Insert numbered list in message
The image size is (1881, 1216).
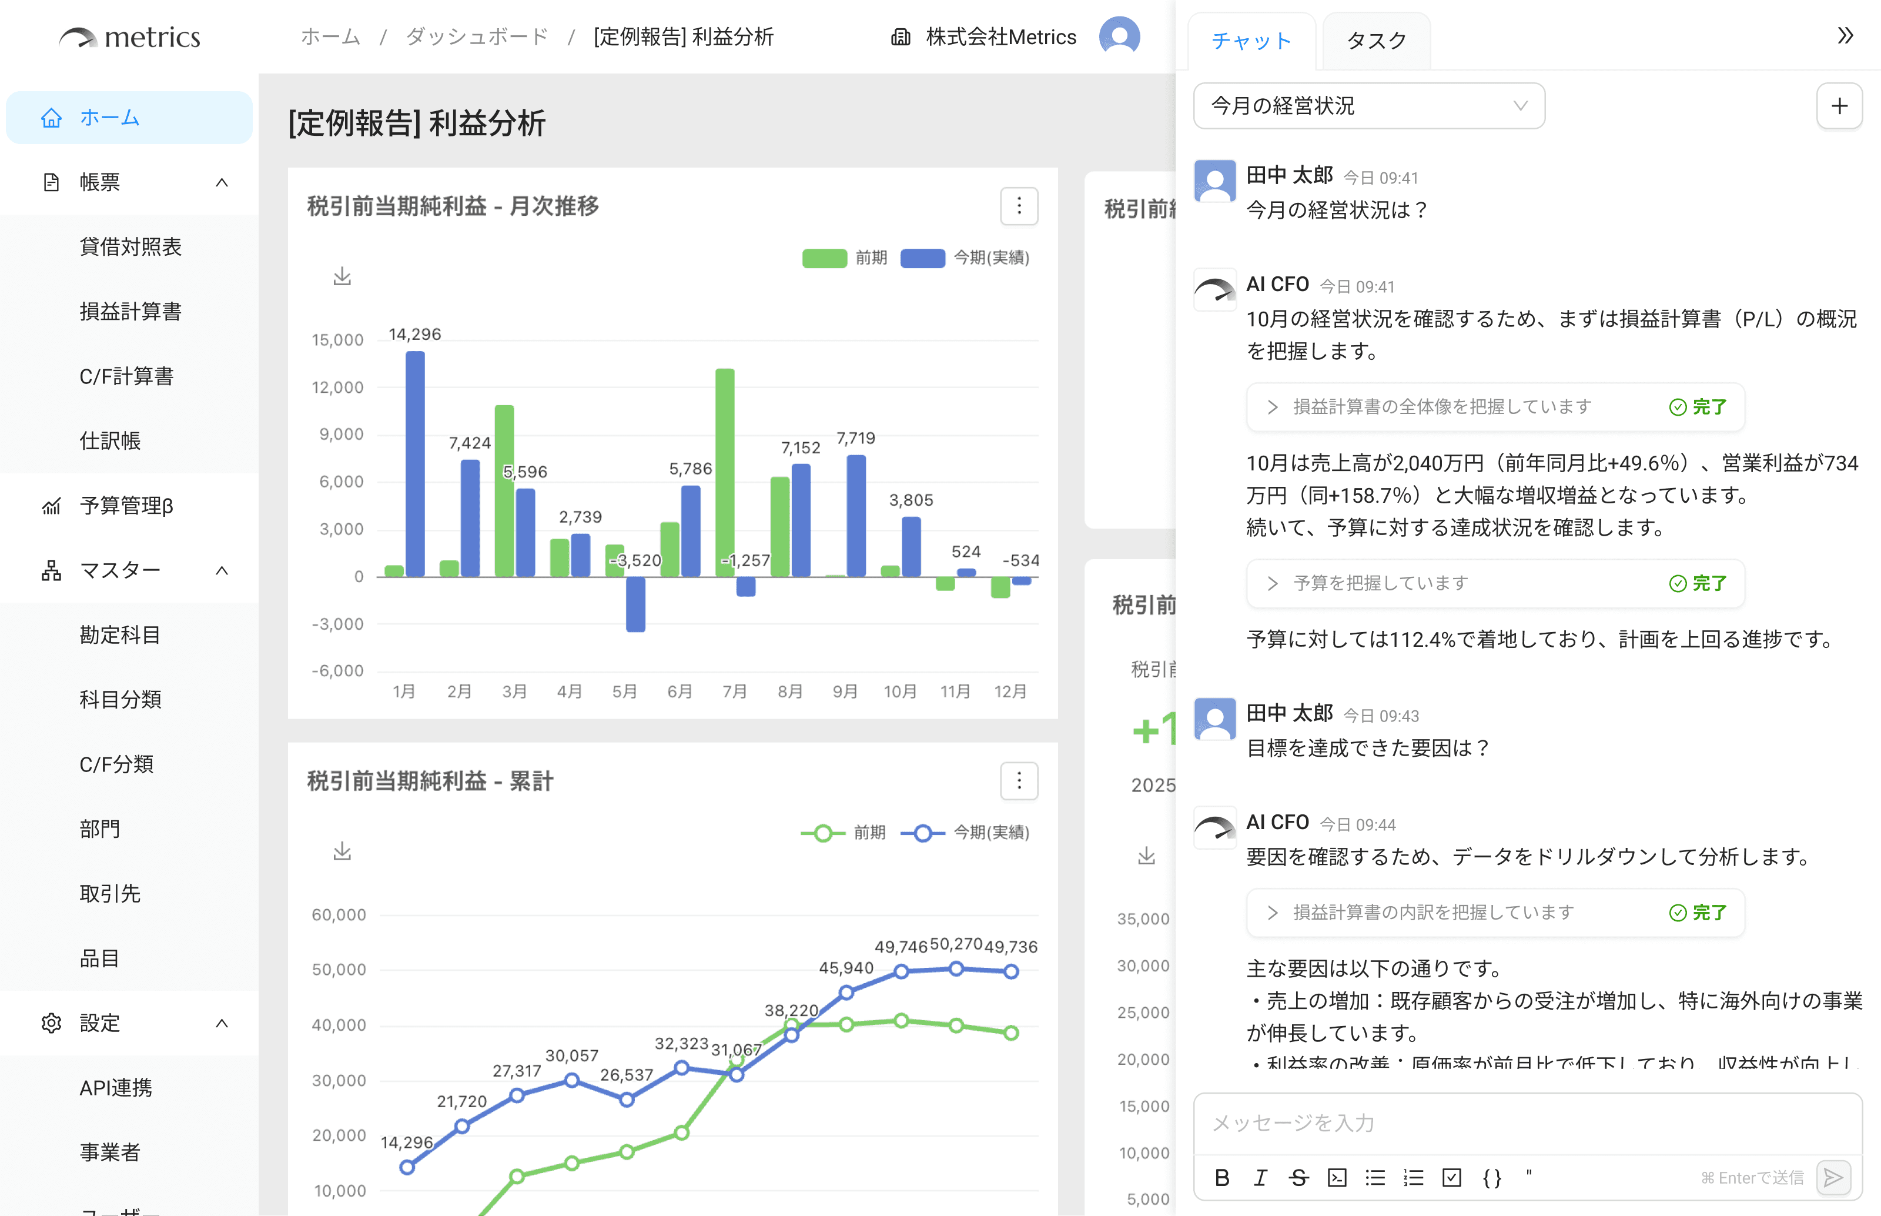pos(1413,1178)
